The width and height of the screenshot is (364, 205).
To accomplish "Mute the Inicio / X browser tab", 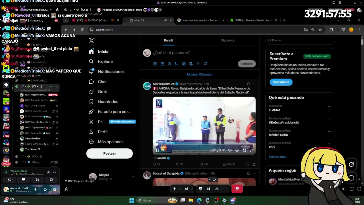I will pyautogui.click(x=165, y=20).
